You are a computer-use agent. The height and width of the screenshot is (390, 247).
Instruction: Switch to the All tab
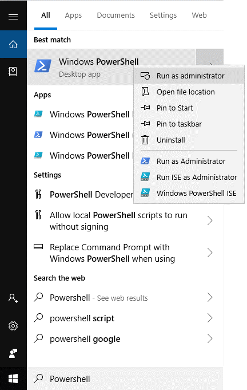pos(46,15)
